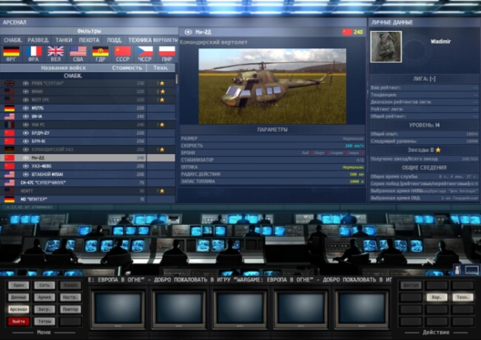Viewport: 481px width, 340px height.
Task: Select the ШТАБНОЙ M151A1 unit row
Action: tap(88, 175)
